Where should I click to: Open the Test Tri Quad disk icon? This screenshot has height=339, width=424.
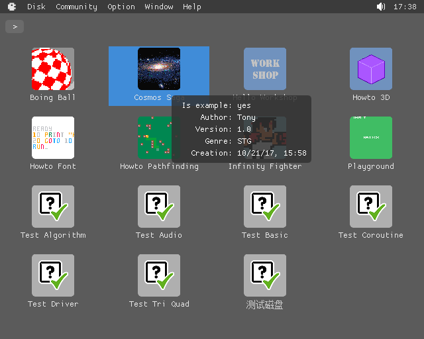[x=159, y=275]
